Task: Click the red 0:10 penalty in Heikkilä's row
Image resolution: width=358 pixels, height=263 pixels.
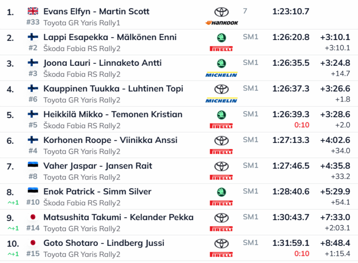Action: click(302, 125)
